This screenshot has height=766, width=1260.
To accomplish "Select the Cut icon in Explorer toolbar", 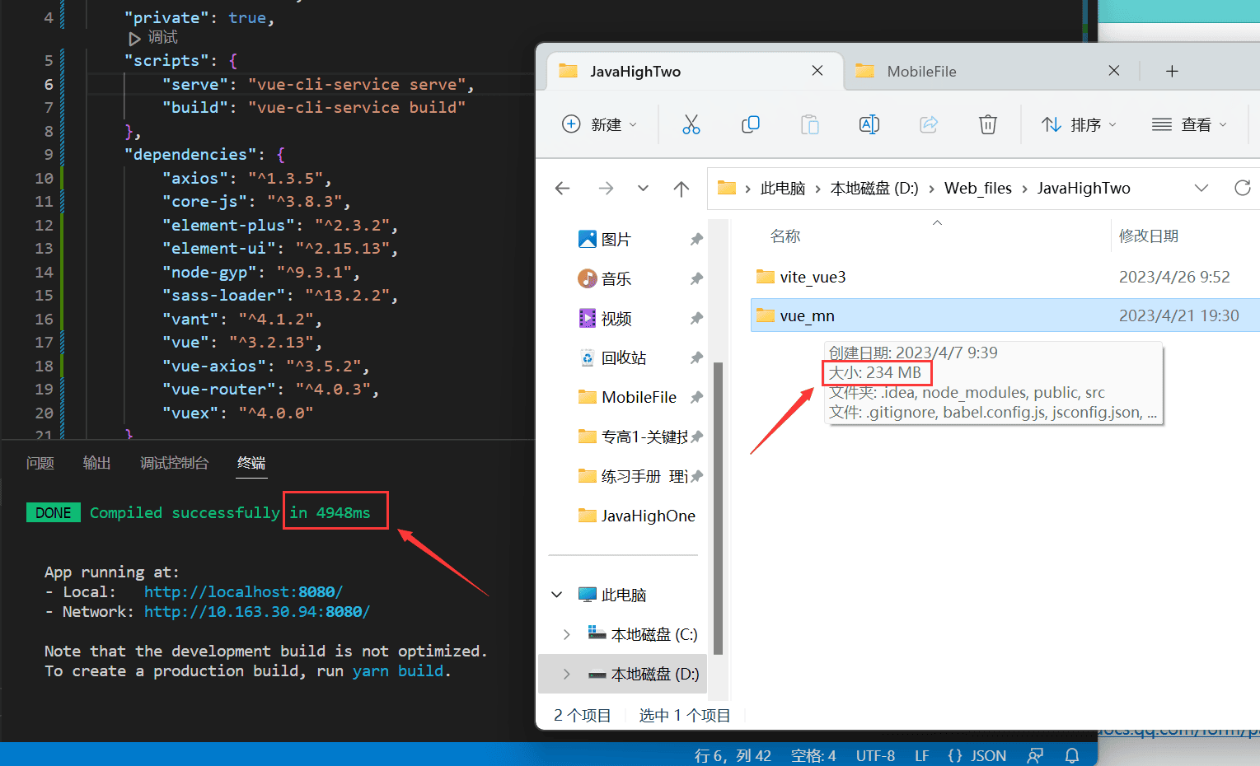I will click(691, 124).
